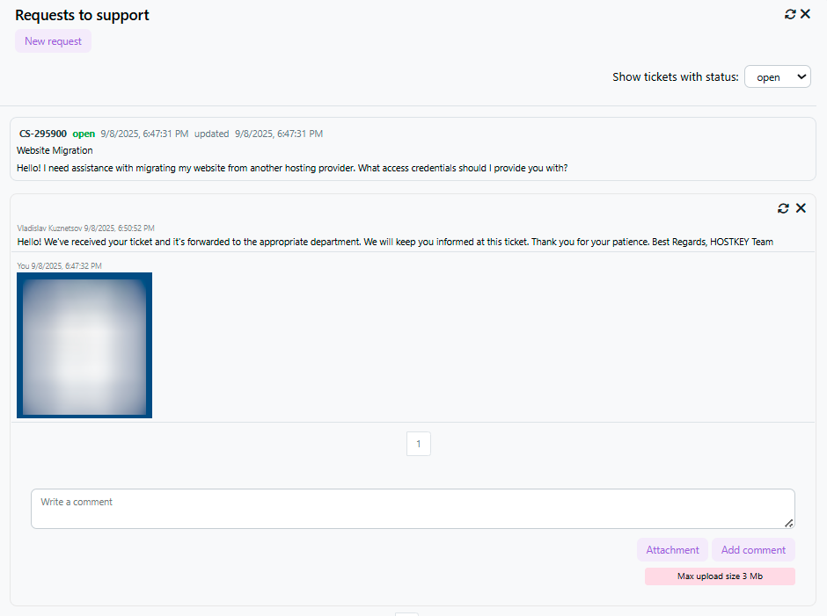Viewport: 827px width, 616px height.
Task: Grab the comment box resize handle
Action: click(789, 523)
